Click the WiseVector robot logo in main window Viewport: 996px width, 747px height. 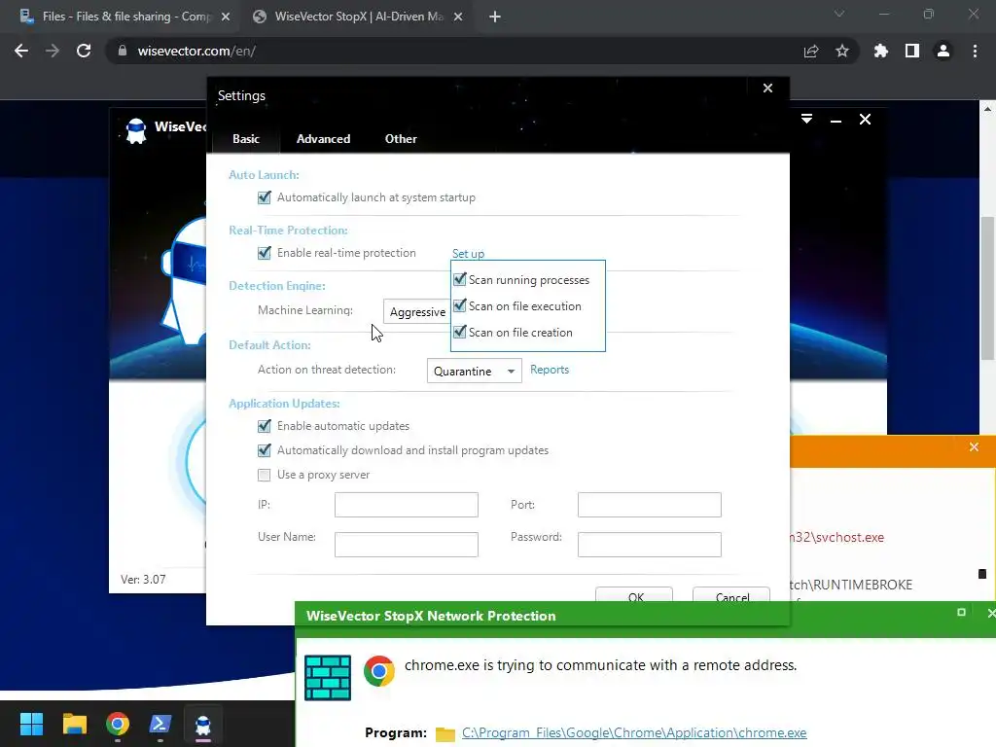click(x=136, y=131)
